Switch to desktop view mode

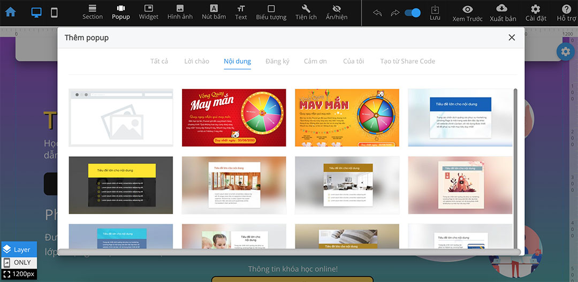coord(36,12)
